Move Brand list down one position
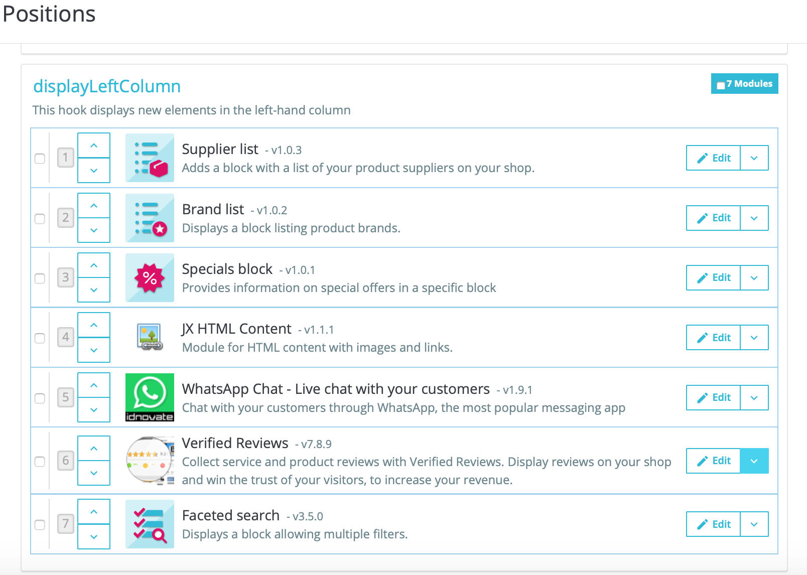The width and height of the screenshot is (807, 575). (x=94, y=230)
